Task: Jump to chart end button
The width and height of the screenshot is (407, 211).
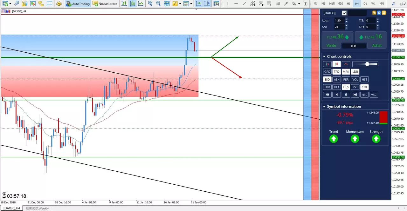Action: click(355, 95)
